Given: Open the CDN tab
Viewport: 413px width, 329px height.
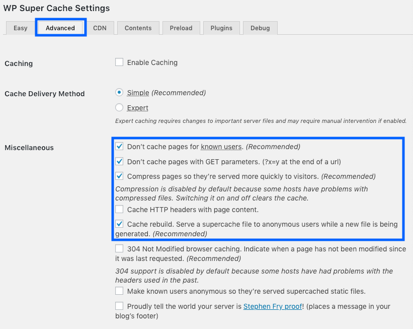Looking at the screenshot, I should 100,28.
